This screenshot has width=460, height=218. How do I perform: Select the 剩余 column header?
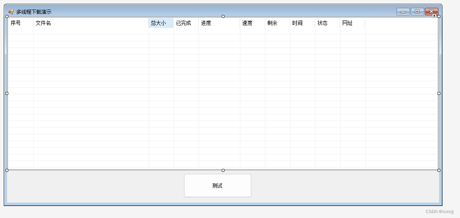[x=278, y=23]
